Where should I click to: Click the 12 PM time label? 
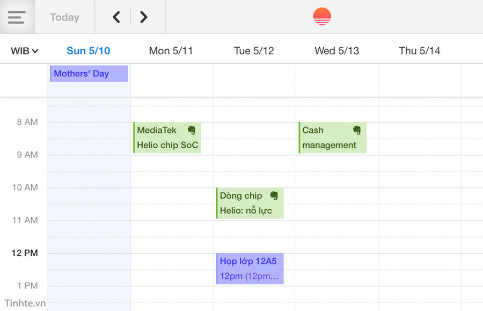24,253
